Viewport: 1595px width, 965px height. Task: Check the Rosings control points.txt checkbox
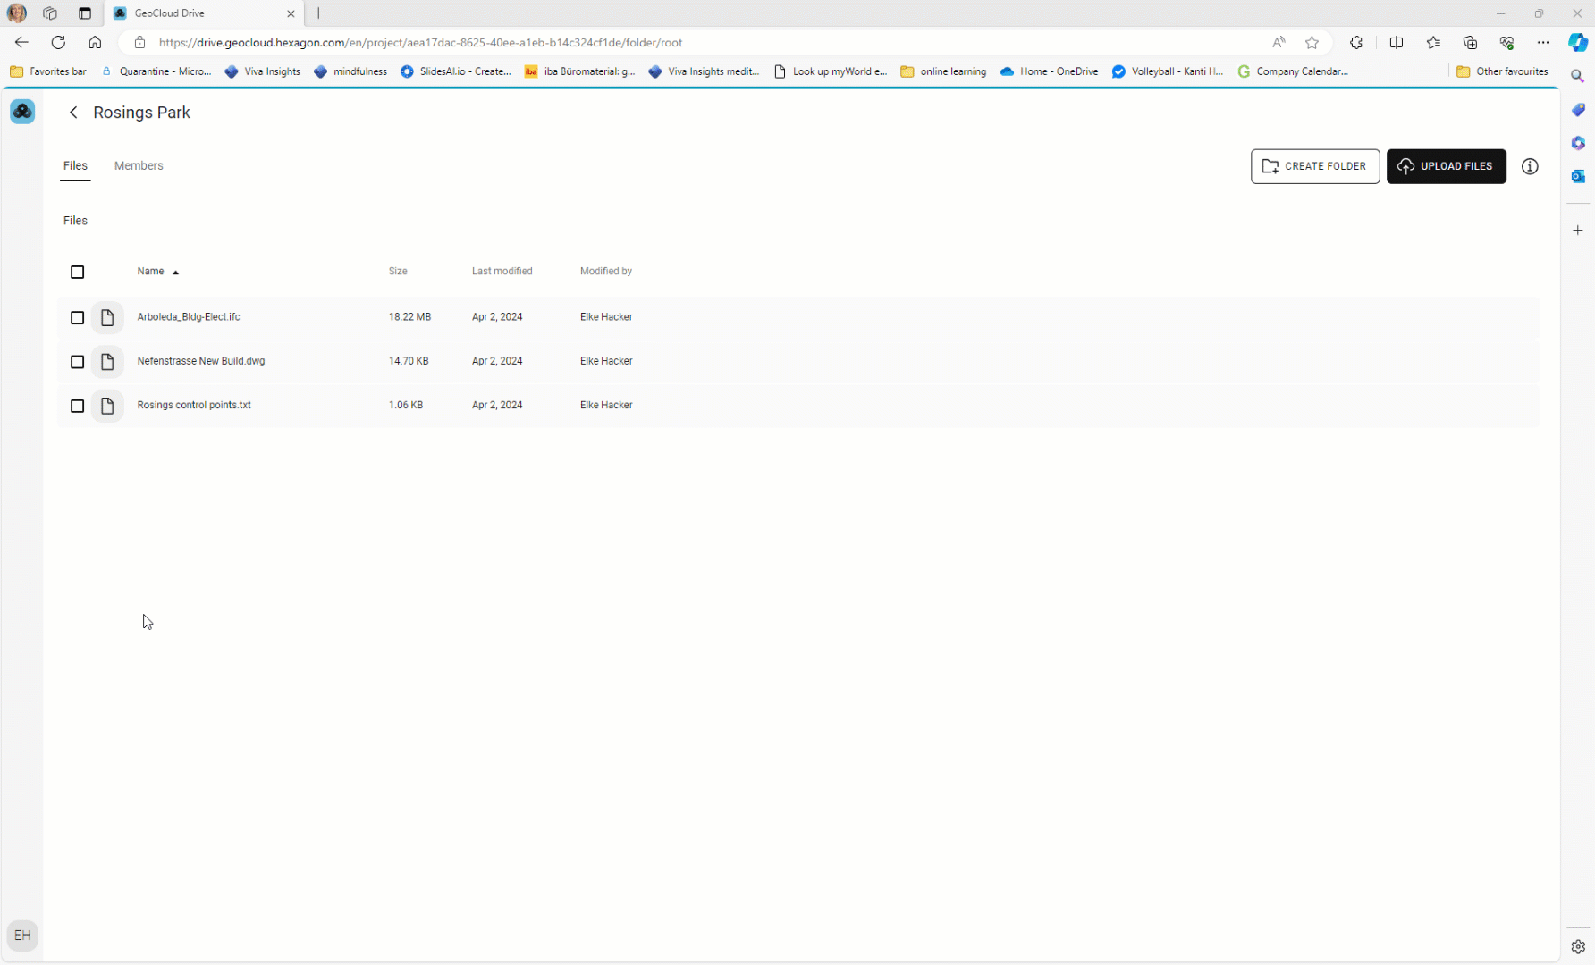click(77, 406)
